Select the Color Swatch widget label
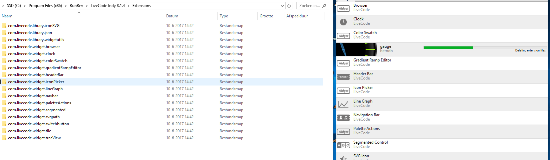The image size is (550, 160). 365,33
